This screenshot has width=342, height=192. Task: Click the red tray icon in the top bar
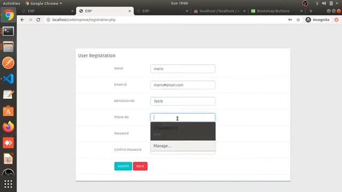(305, 3)
